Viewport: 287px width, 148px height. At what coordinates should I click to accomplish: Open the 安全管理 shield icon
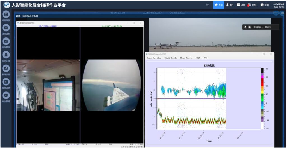click(6, 95)
